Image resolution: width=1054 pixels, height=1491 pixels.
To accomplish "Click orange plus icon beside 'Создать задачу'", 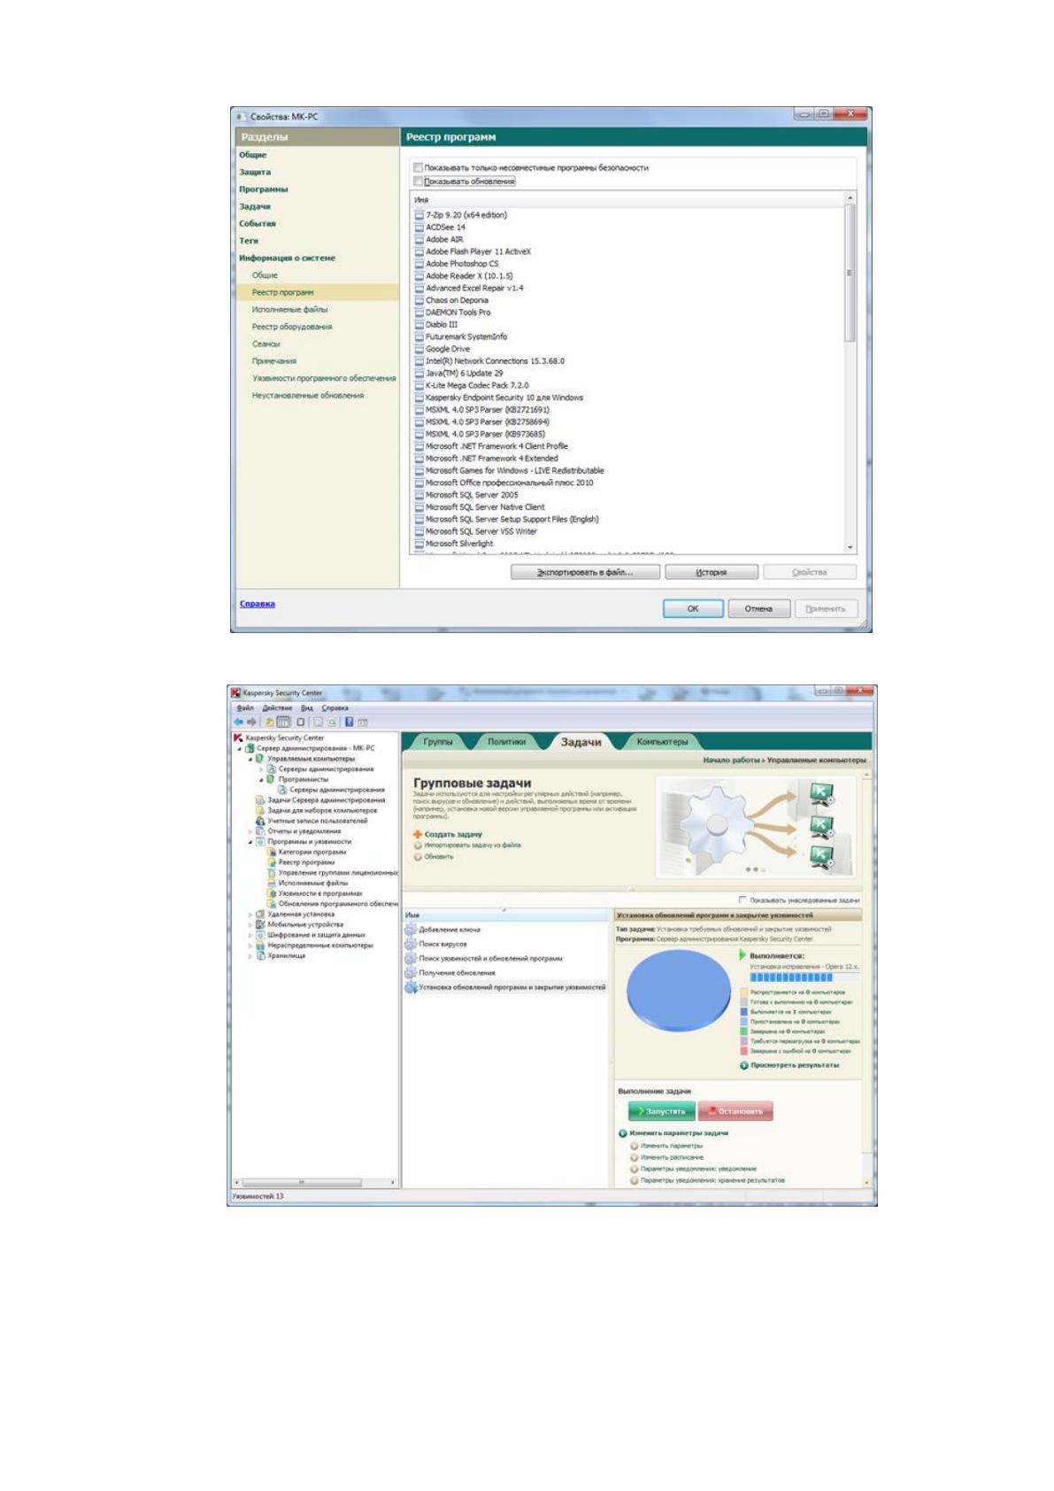I will (x=418, y=834).
